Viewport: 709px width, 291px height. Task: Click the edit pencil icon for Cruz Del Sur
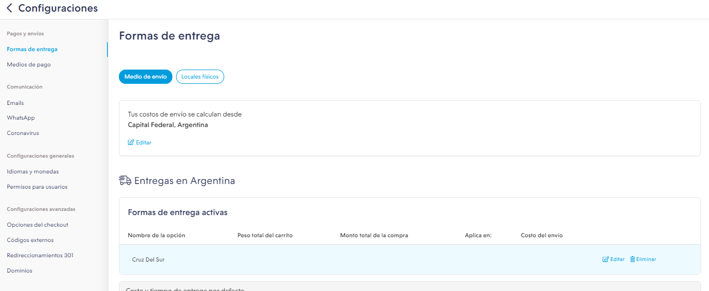coord(606,259)
